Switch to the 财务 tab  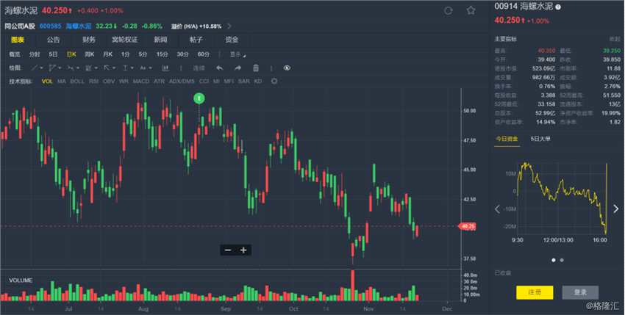pos(89,40)
